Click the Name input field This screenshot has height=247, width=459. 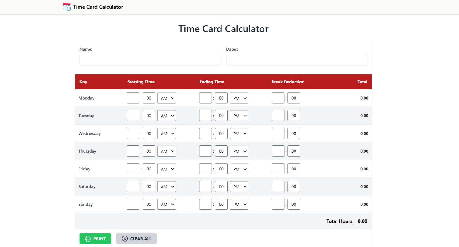[150, 60]
